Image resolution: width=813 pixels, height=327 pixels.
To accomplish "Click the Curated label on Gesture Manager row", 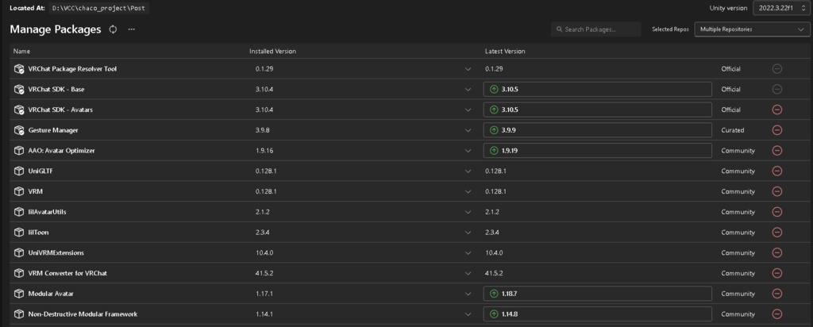I will point(733,130).
